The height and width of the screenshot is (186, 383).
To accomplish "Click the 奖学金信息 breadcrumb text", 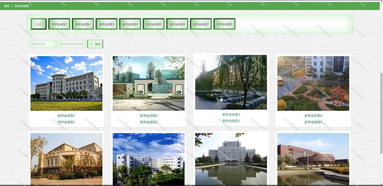I will [21, 6].
